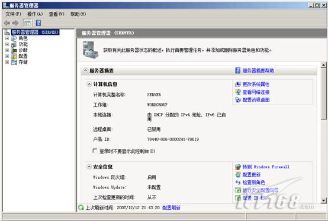This screenshot has width=328, height=221.
Task: Open the 操作(A) menu
Action: coord(35,14)
